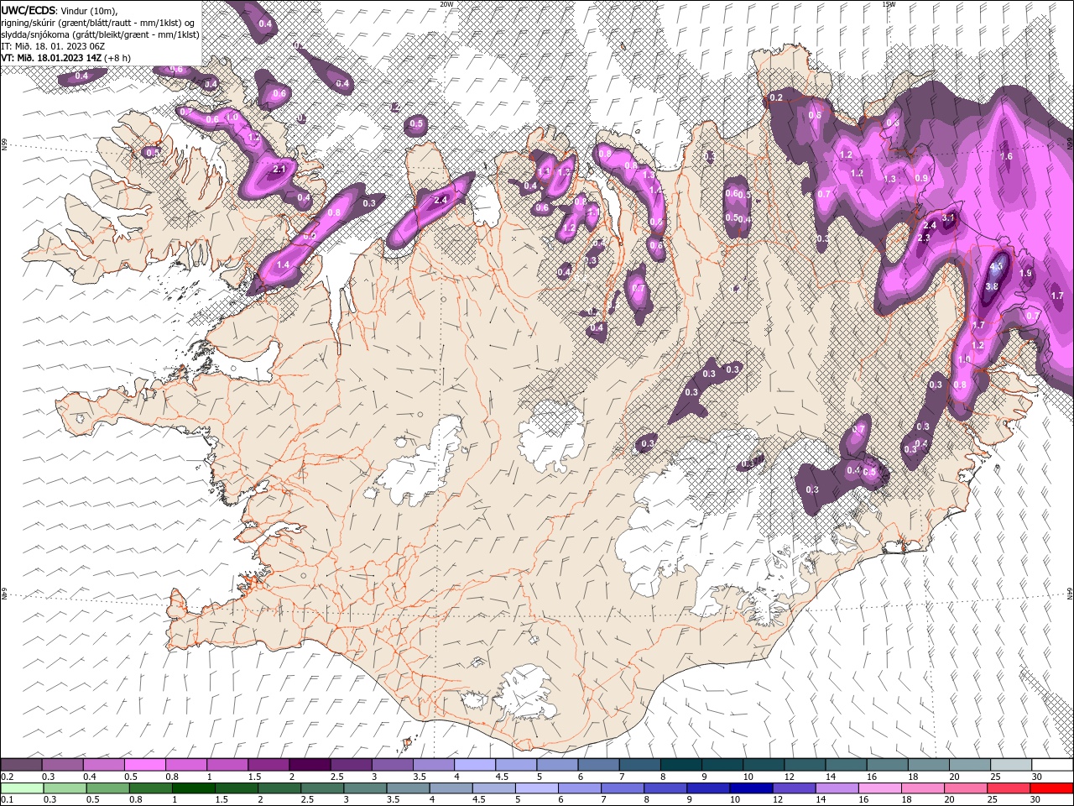Select the pale lavender upper legend swatch at 4
The height and width of the screenshot is (806, 1074).
coord(475,765)
